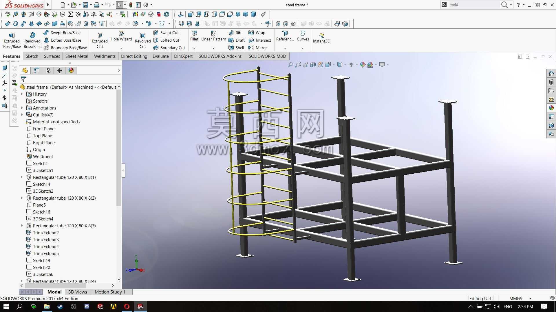Choose the Rib feature

click(235, 33)
